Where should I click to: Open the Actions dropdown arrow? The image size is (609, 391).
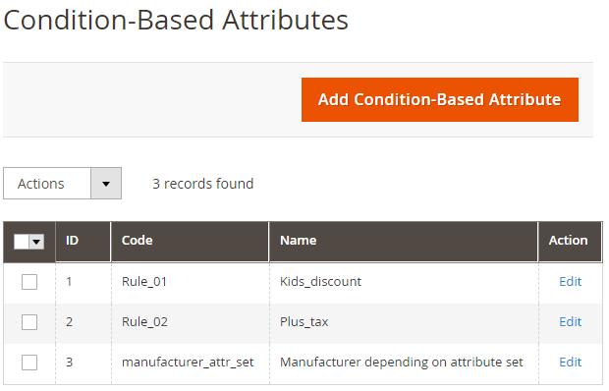pyautogui.click(x=106, y=184)
